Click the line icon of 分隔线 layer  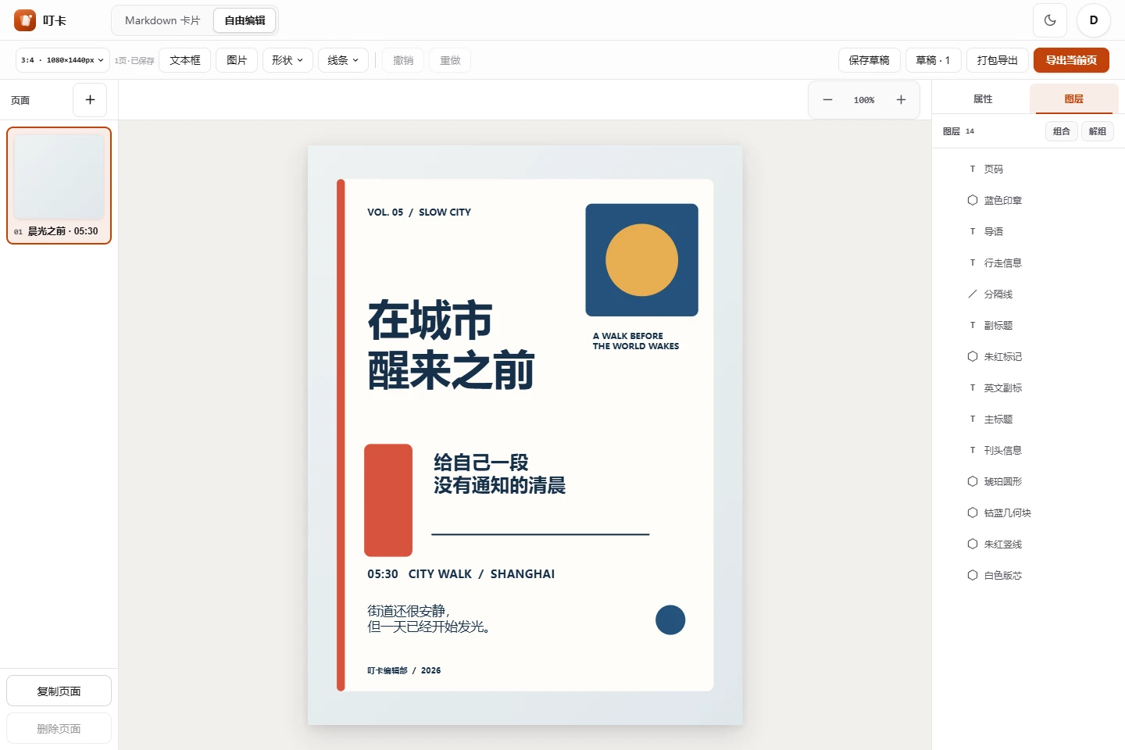tap(973, 294)
